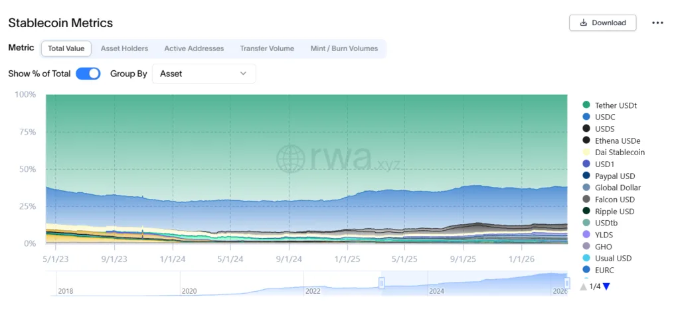The height and width of the screenshot is (311, 680).
Task: Select the Total Value metric tab
Action: click(x=66, y=48)
